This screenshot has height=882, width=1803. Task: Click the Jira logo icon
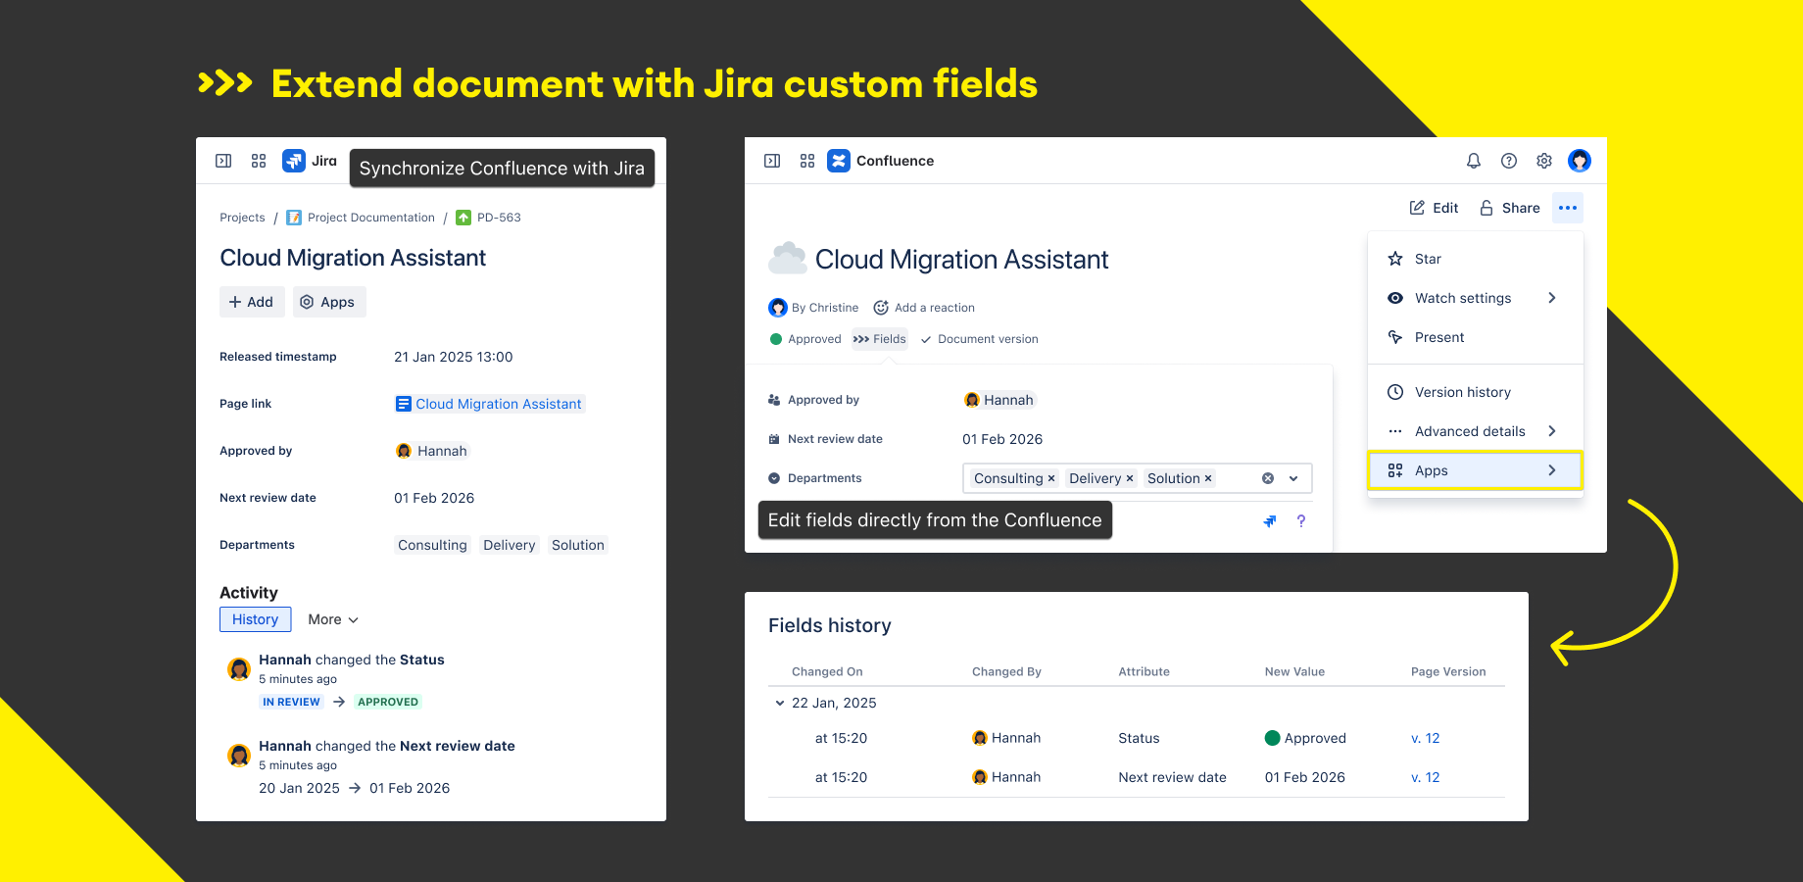click(x=294, y=161)
